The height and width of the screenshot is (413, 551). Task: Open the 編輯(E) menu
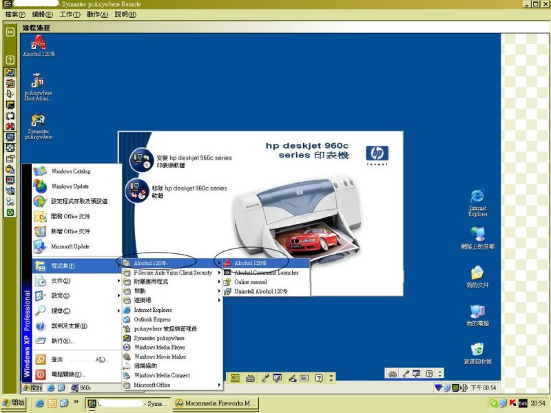[42, 14]
